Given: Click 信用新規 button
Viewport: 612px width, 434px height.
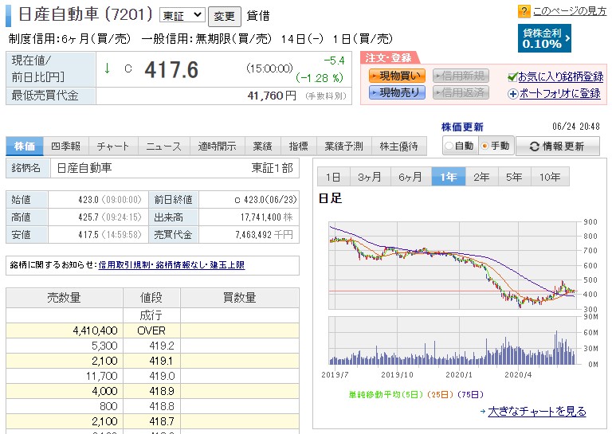Looking at the screenshot, I should pos(461,76).
